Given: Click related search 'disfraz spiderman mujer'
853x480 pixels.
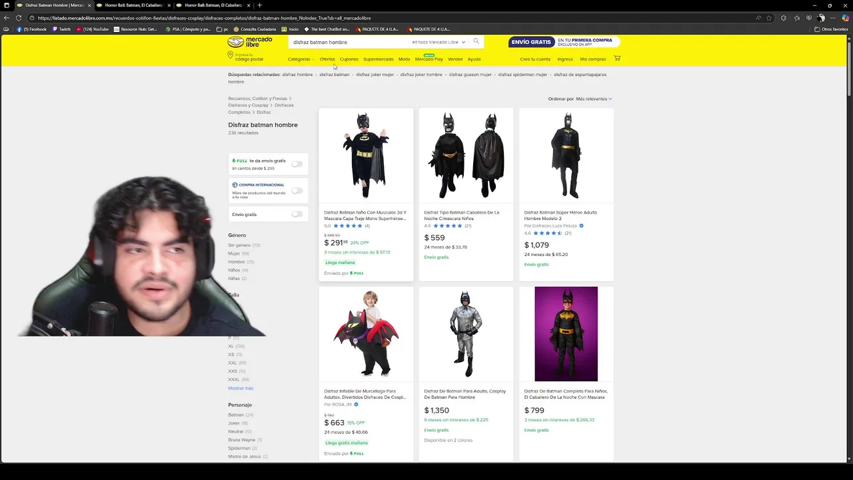Looking at the screenshot, I should 522,75.
